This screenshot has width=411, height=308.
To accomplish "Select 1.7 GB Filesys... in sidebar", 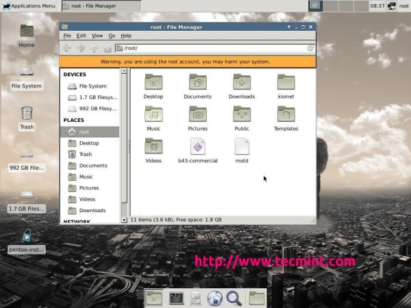I will [90, 97].
